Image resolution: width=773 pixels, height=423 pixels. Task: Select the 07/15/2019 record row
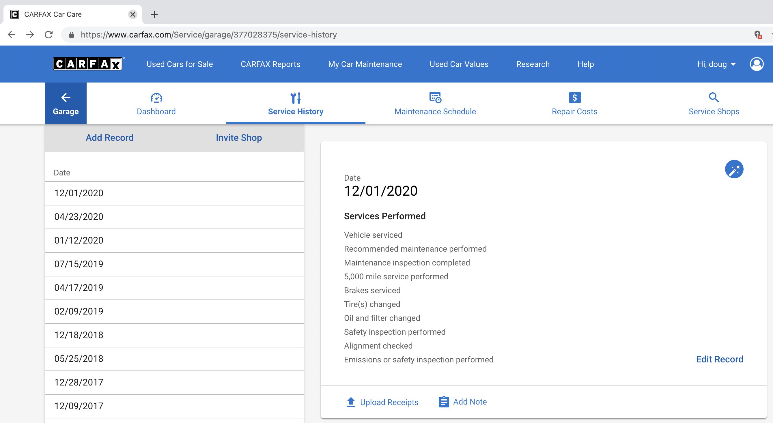pos(174,264)
